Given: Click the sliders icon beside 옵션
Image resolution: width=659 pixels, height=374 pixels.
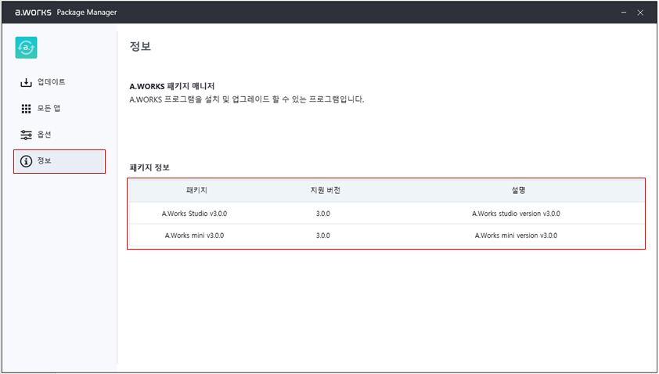Looking at the screenshot, I should 26,135.
